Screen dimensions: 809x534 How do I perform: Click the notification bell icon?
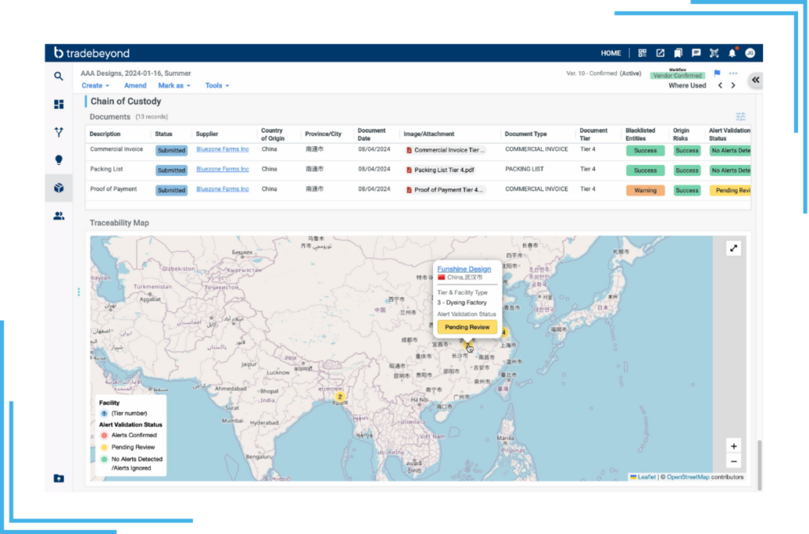(x=732, y=53)
